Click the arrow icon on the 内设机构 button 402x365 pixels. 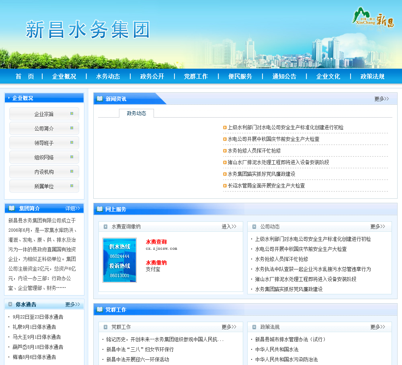(x=72, y=171)
